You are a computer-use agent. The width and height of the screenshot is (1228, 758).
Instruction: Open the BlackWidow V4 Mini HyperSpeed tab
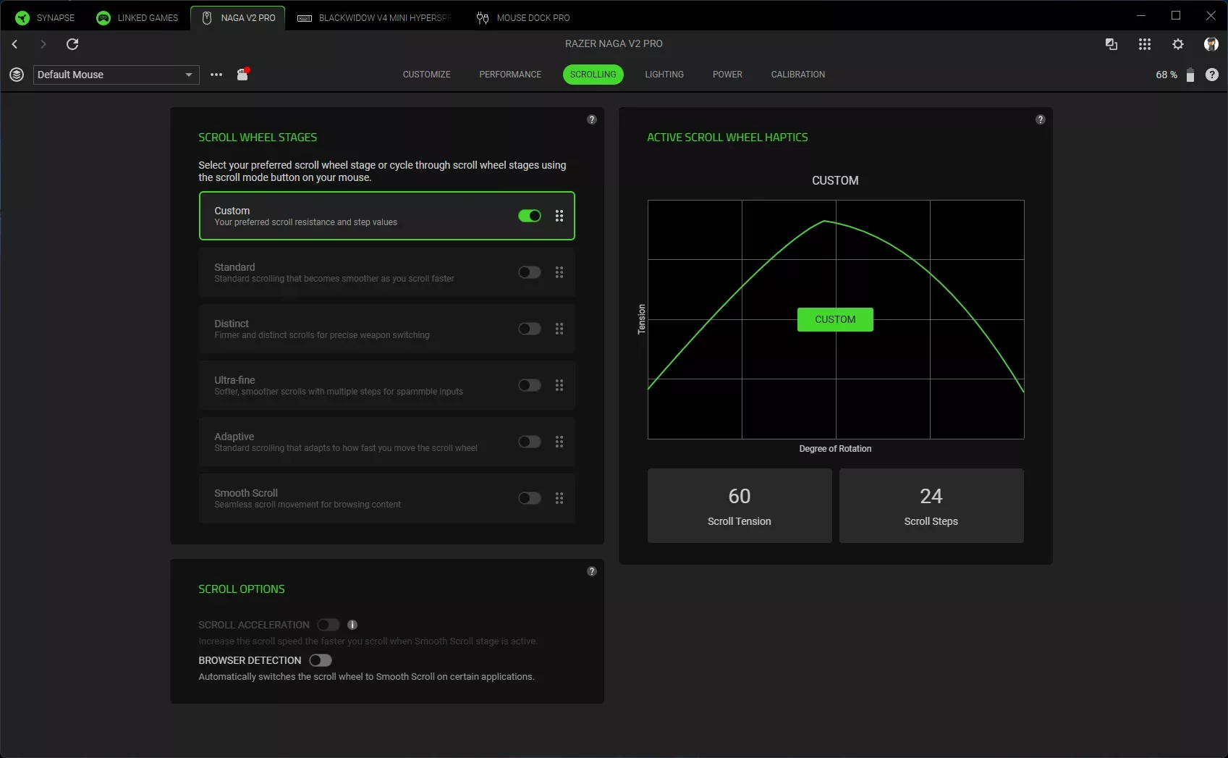click(x=375, y=17)
